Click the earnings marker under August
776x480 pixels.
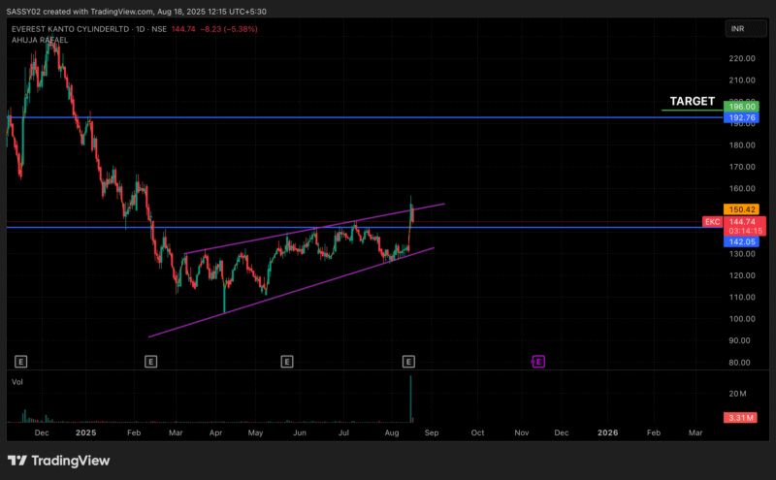click(408, 362)
